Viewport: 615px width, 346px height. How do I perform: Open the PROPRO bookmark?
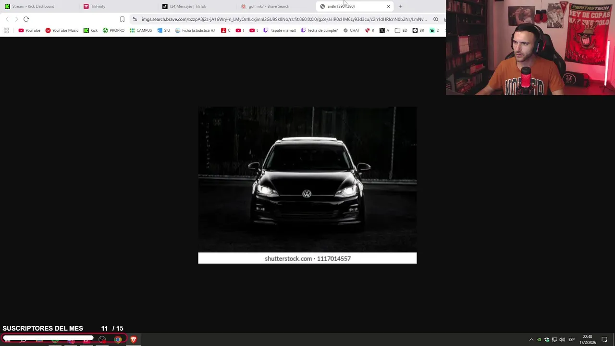(x=113, y=30)
